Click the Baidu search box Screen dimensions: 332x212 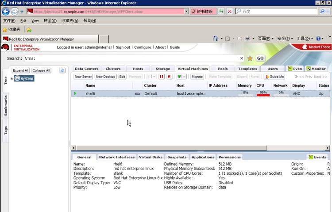pyautogui.click(x=276, y=12)
